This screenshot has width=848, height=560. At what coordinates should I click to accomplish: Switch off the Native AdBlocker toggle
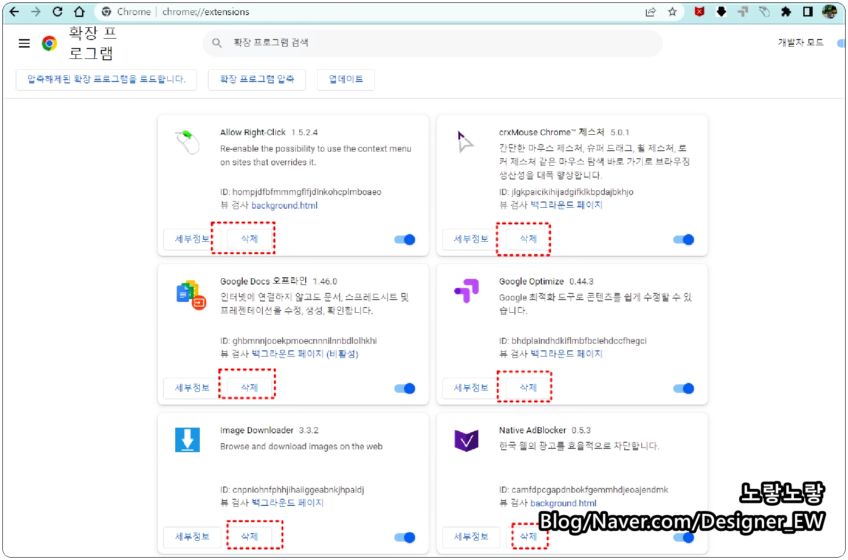pyautogui.click(x=684, y=537)
